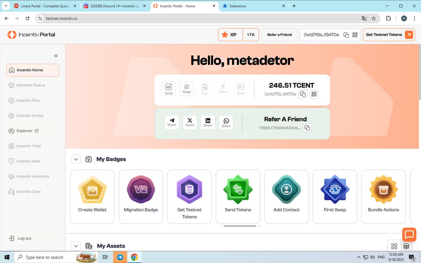Click the Send icon in wallet card
The height and width of the screenshot is (263, 421).
click(x=168, y=89)
